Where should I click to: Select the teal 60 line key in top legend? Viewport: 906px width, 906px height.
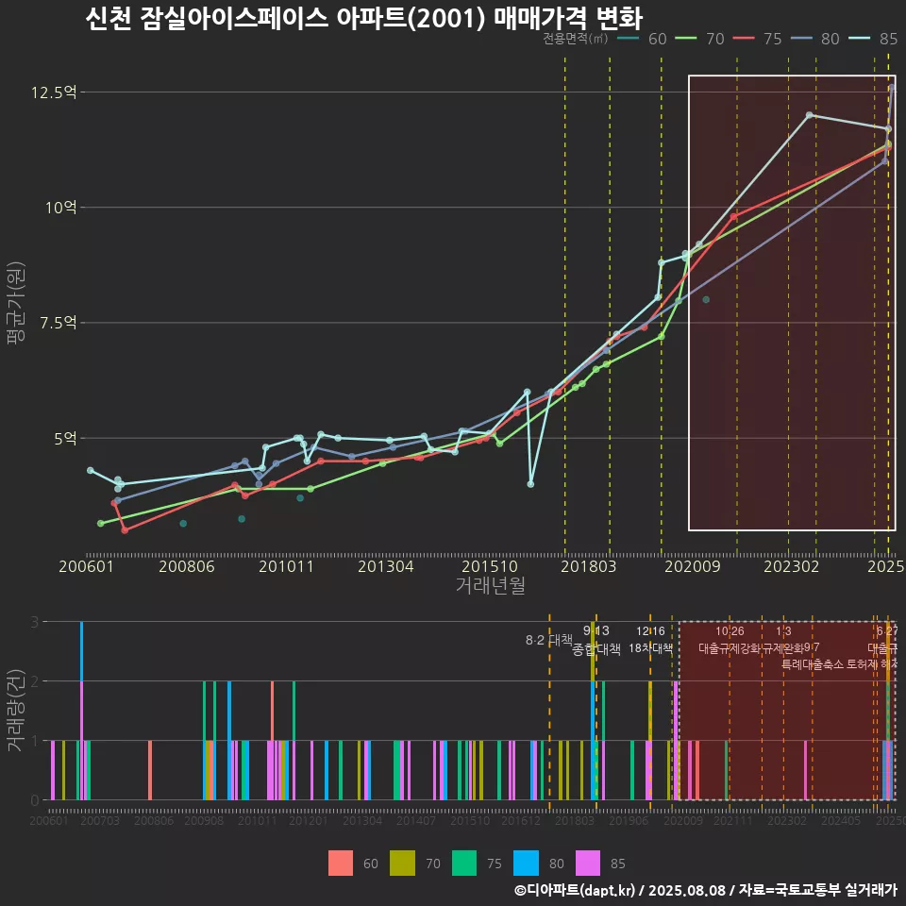click(x=629, y=39)
